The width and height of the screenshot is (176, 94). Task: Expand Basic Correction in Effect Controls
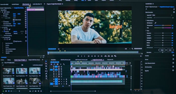3,43
